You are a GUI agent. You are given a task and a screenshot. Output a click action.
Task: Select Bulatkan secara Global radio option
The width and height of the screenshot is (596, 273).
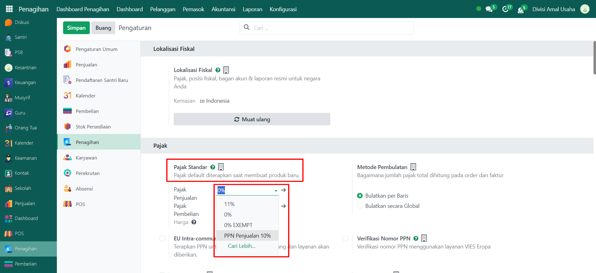coord(360,206)
